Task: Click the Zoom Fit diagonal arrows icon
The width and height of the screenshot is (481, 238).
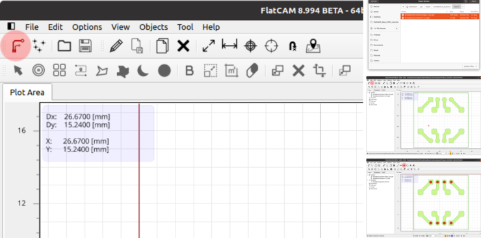Action: click(x=209, y=46)
